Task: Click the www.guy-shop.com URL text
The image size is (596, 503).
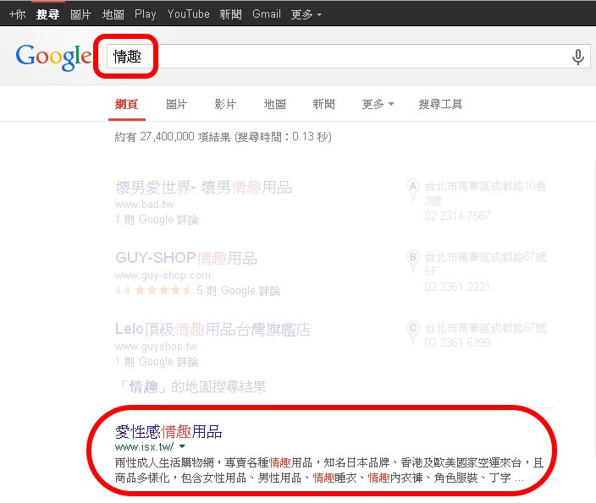Action: [x=163, y=276]
